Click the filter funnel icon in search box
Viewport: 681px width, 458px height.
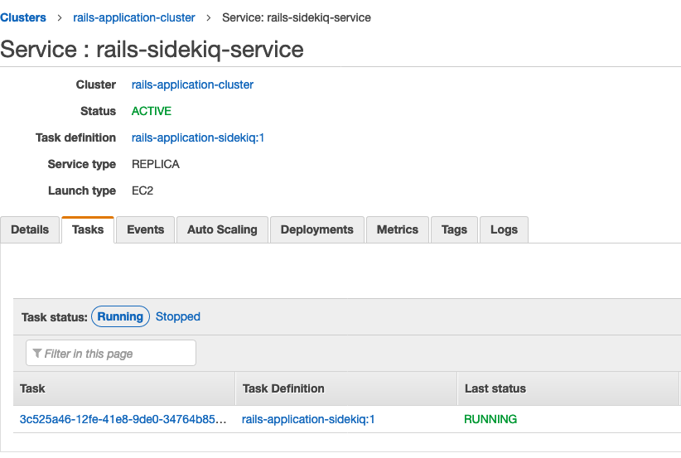pos(37,354)
